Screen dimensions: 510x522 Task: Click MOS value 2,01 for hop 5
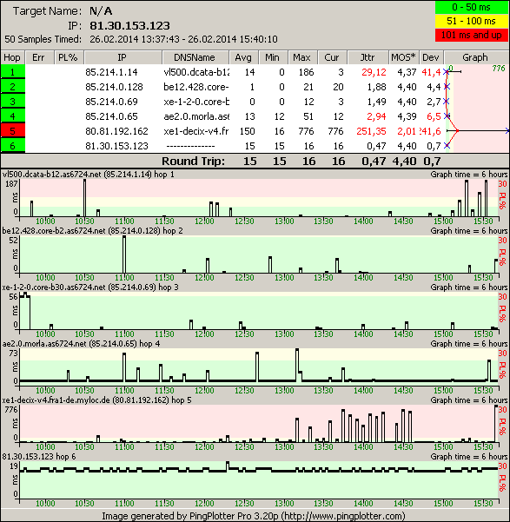pyautogui.click(x=407, y=131)
